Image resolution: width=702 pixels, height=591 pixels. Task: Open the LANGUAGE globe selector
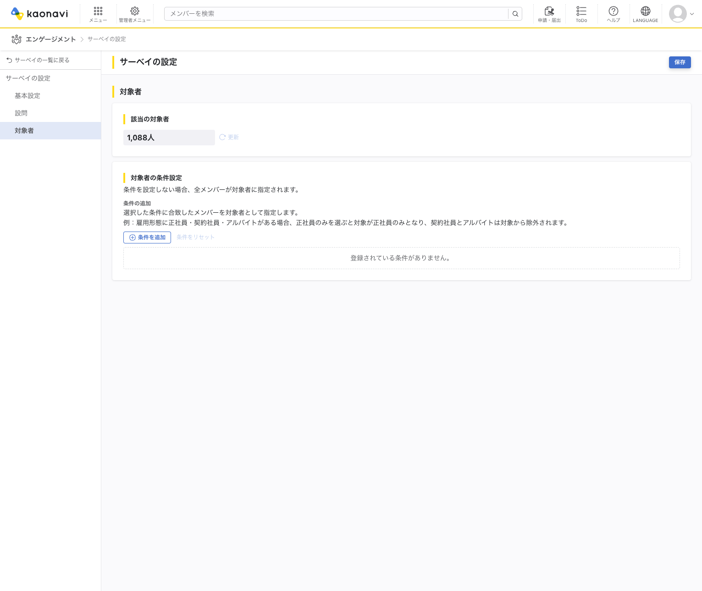point(646,14)
